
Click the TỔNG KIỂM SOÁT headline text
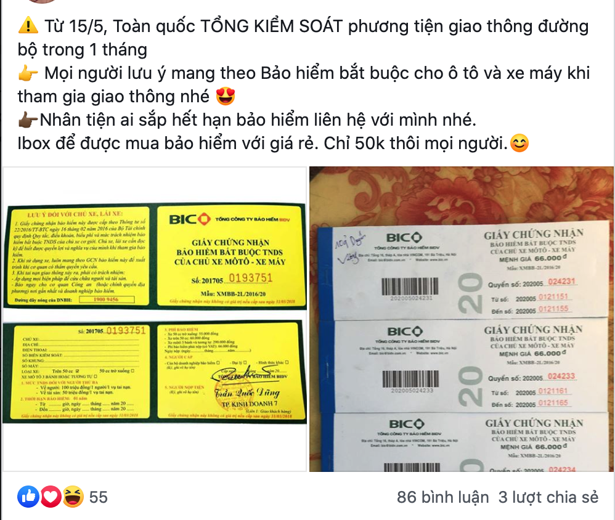click(x=271, y=26)
